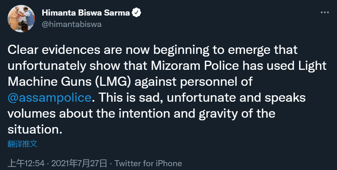
Task: Click the final word "situation." in the tweet
Action: point(35,129)
